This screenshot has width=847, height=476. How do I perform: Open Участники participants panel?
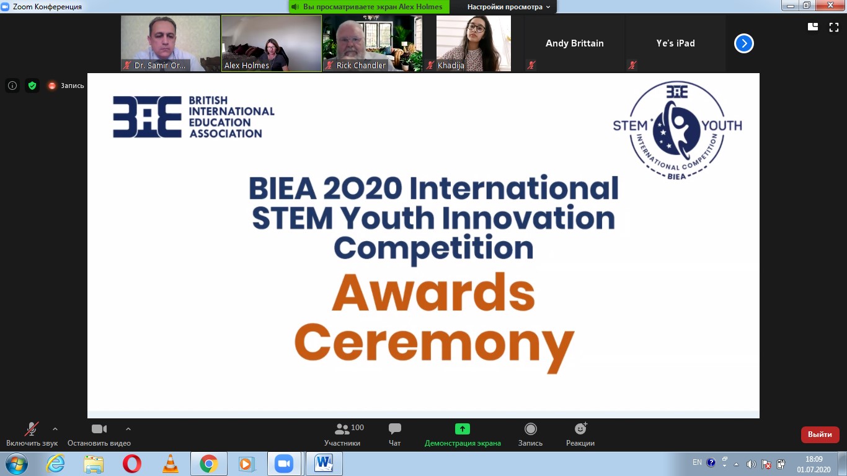click(342, 434)
